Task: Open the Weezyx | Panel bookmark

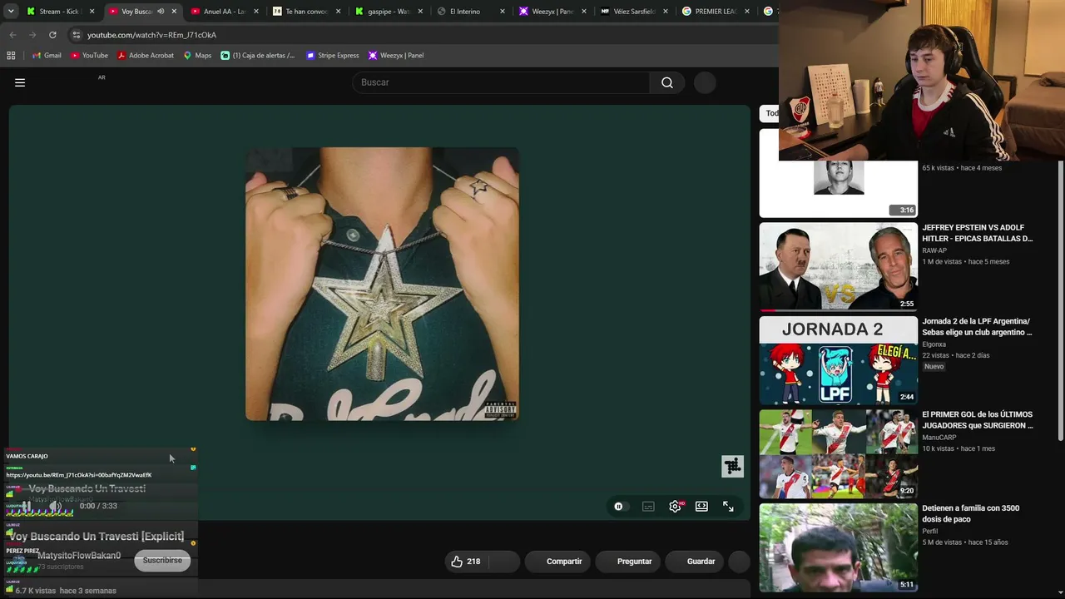Action: point(396,56)
